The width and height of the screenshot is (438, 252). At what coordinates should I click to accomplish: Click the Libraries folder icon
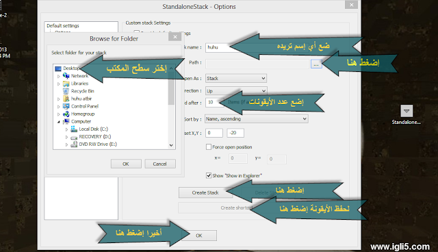click(66, 84)
